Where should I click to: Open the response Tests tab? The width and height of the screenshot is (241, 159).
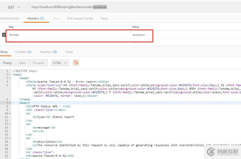tap(69, 52)
